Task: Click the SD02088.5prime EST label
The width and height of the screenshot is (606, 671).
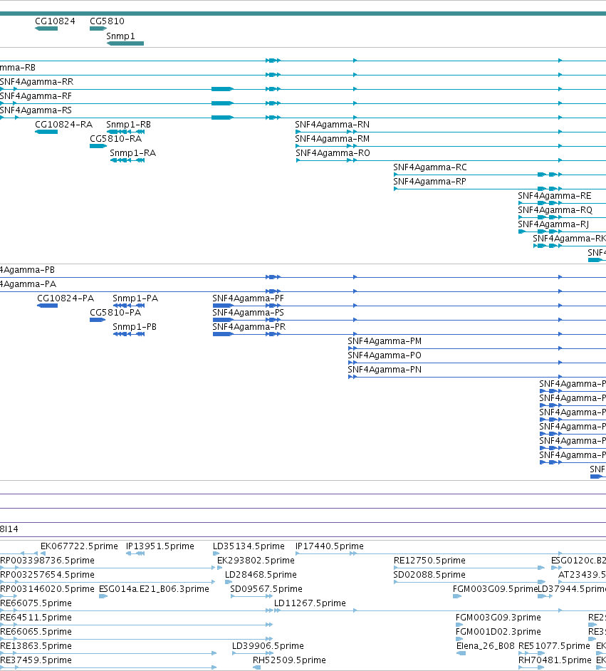Action: point(429,574)
